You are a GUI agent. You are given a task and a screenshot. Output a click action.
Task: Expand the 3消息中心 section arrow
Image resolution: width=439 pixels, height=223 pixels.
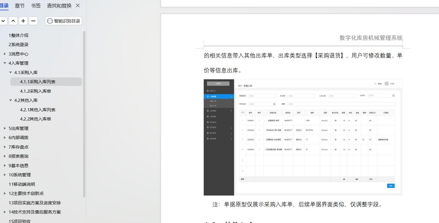coord(5,54)
